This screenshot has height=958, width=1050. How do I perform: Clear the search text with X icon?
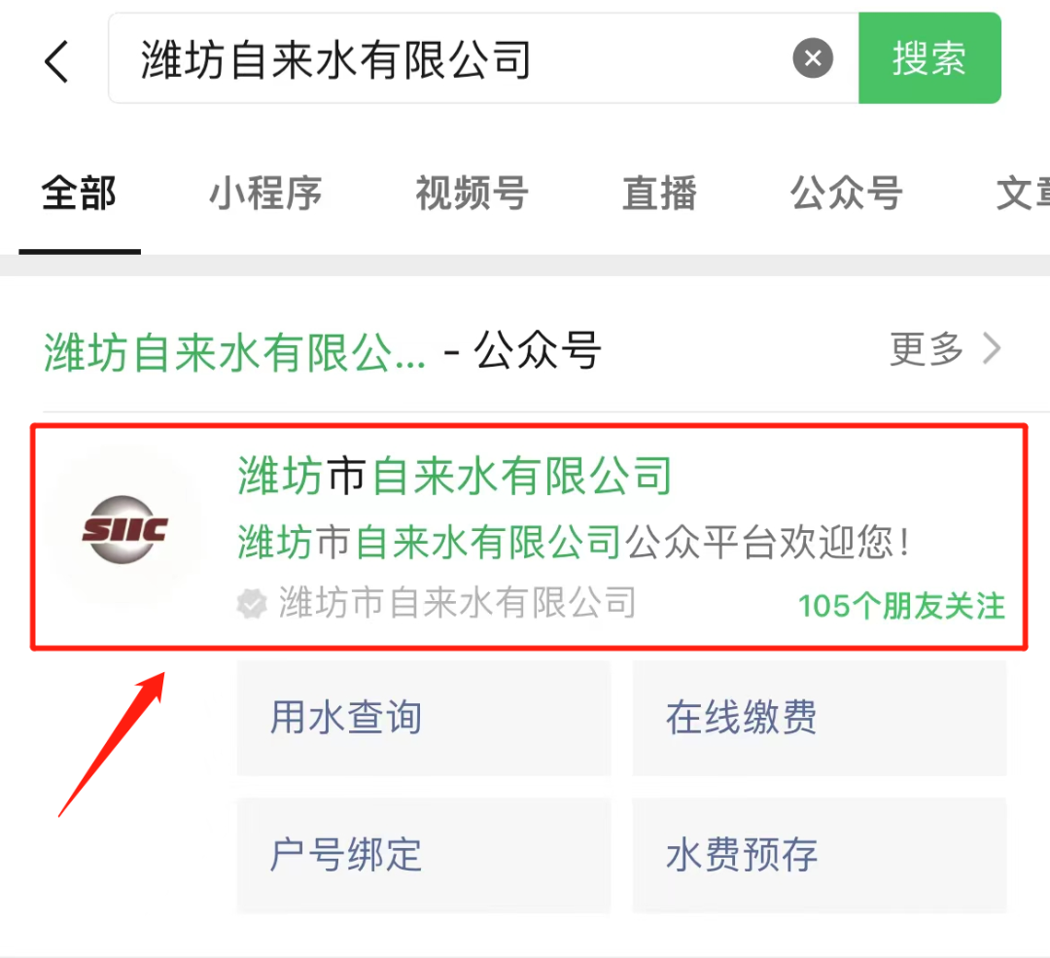point(812,58)
